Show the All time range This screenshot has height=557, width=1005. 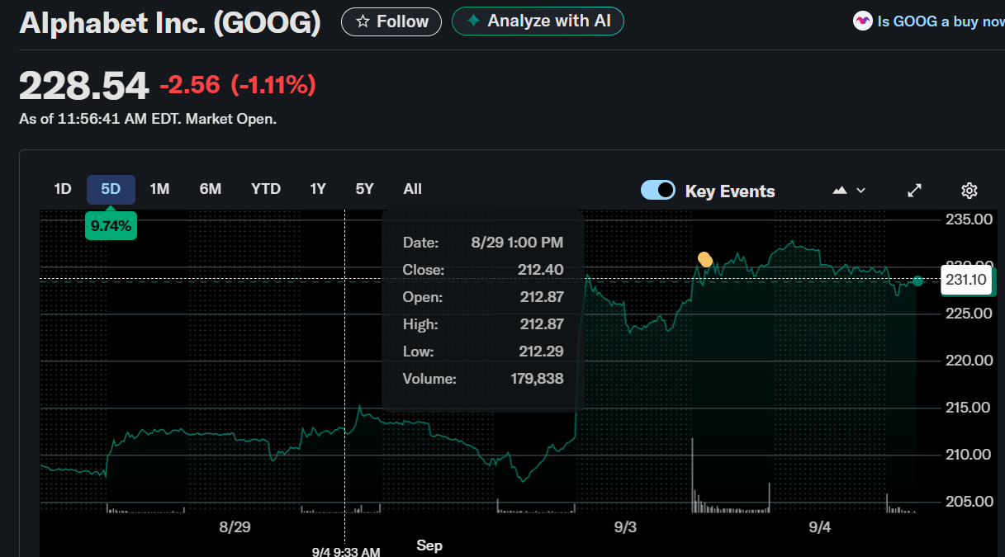(x=413, y=189)
